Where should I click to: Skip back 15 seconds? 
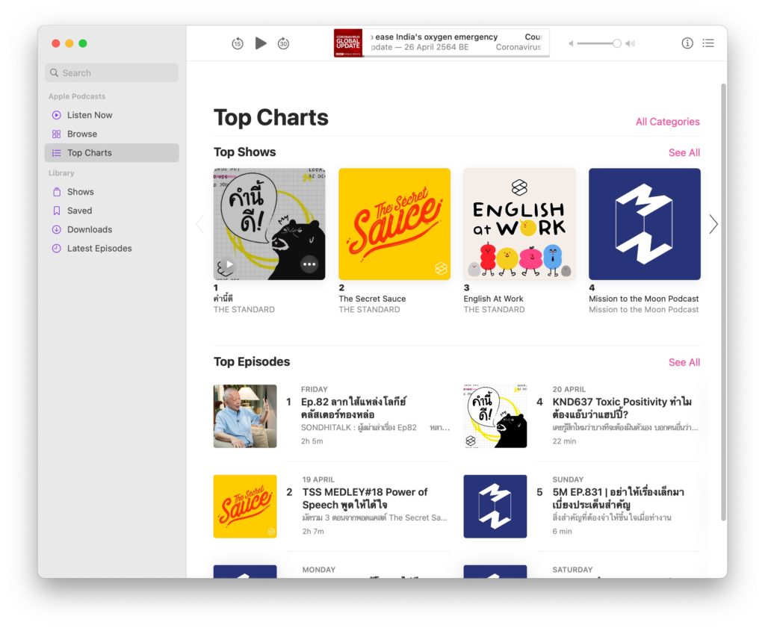click(237, 43)
